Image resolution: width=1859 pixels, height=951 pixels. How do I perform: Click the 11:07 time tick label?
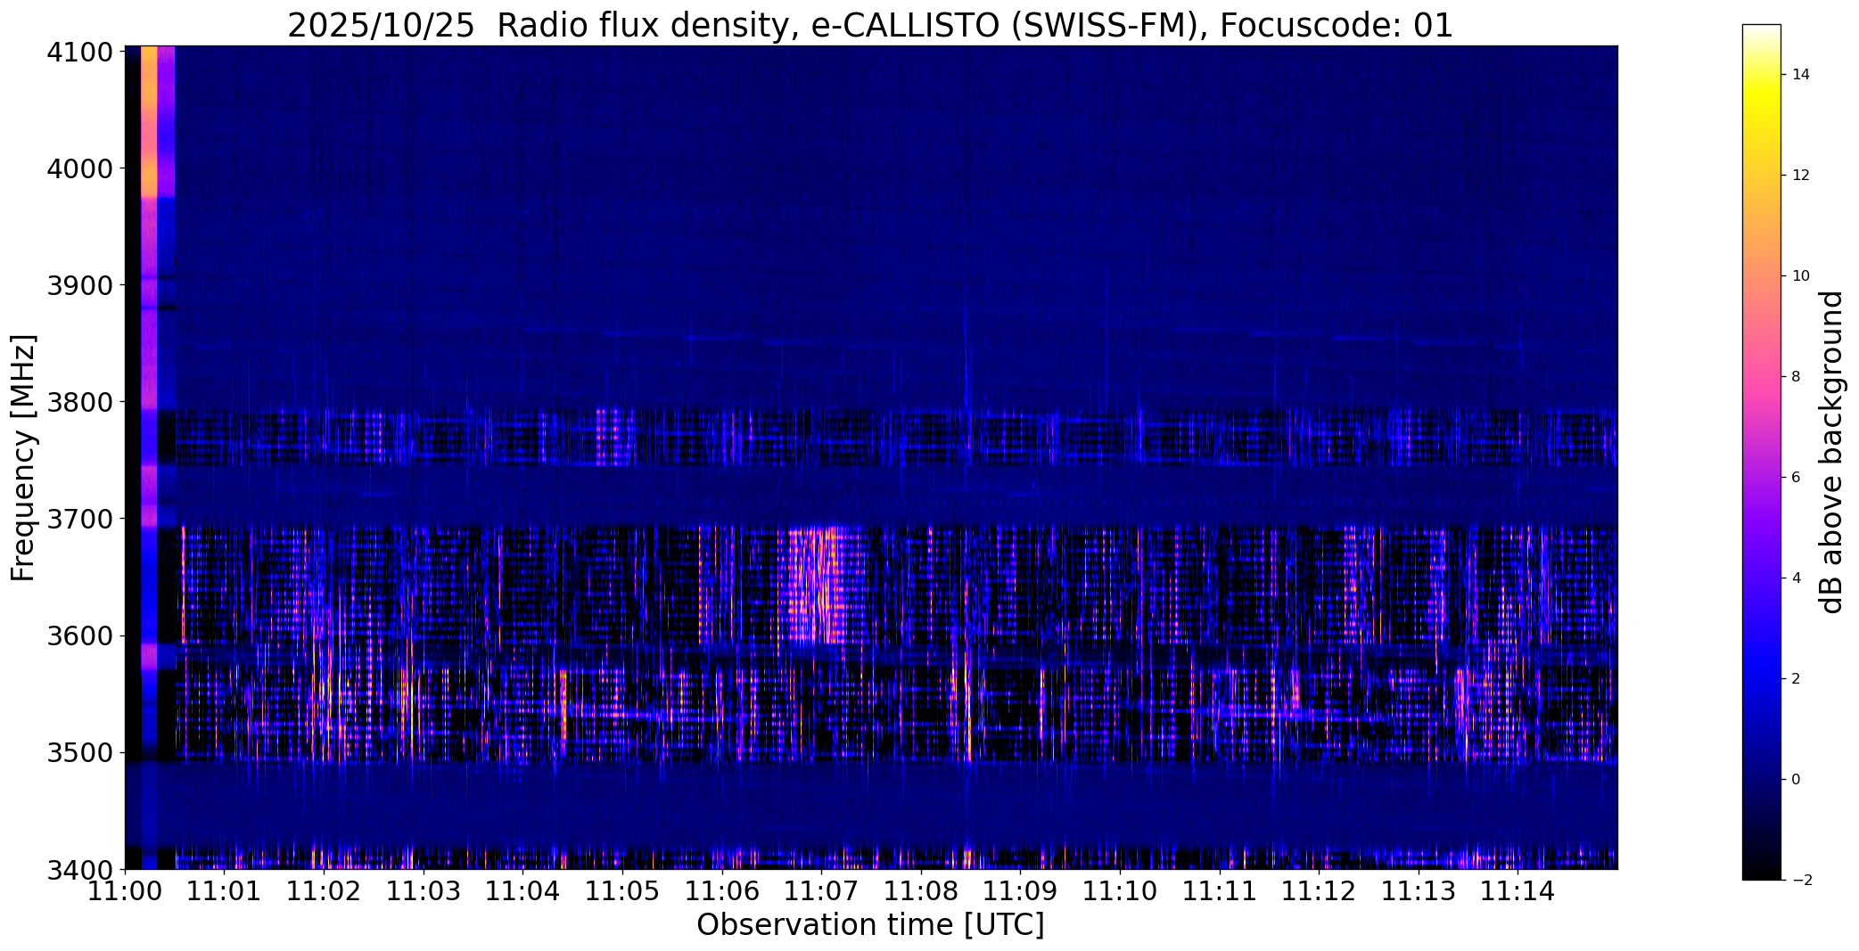pos(822,890)
